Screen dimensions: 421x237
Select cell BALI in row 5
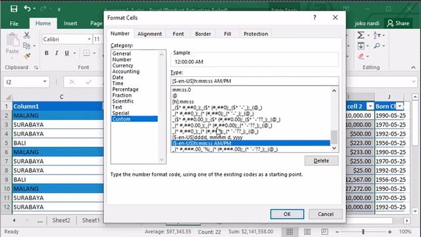58,143
